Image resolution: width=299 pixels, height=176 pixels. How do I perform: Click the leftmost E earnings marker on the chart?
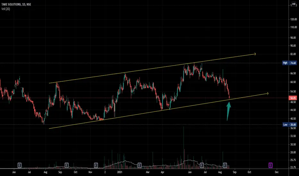click(20, 165)
